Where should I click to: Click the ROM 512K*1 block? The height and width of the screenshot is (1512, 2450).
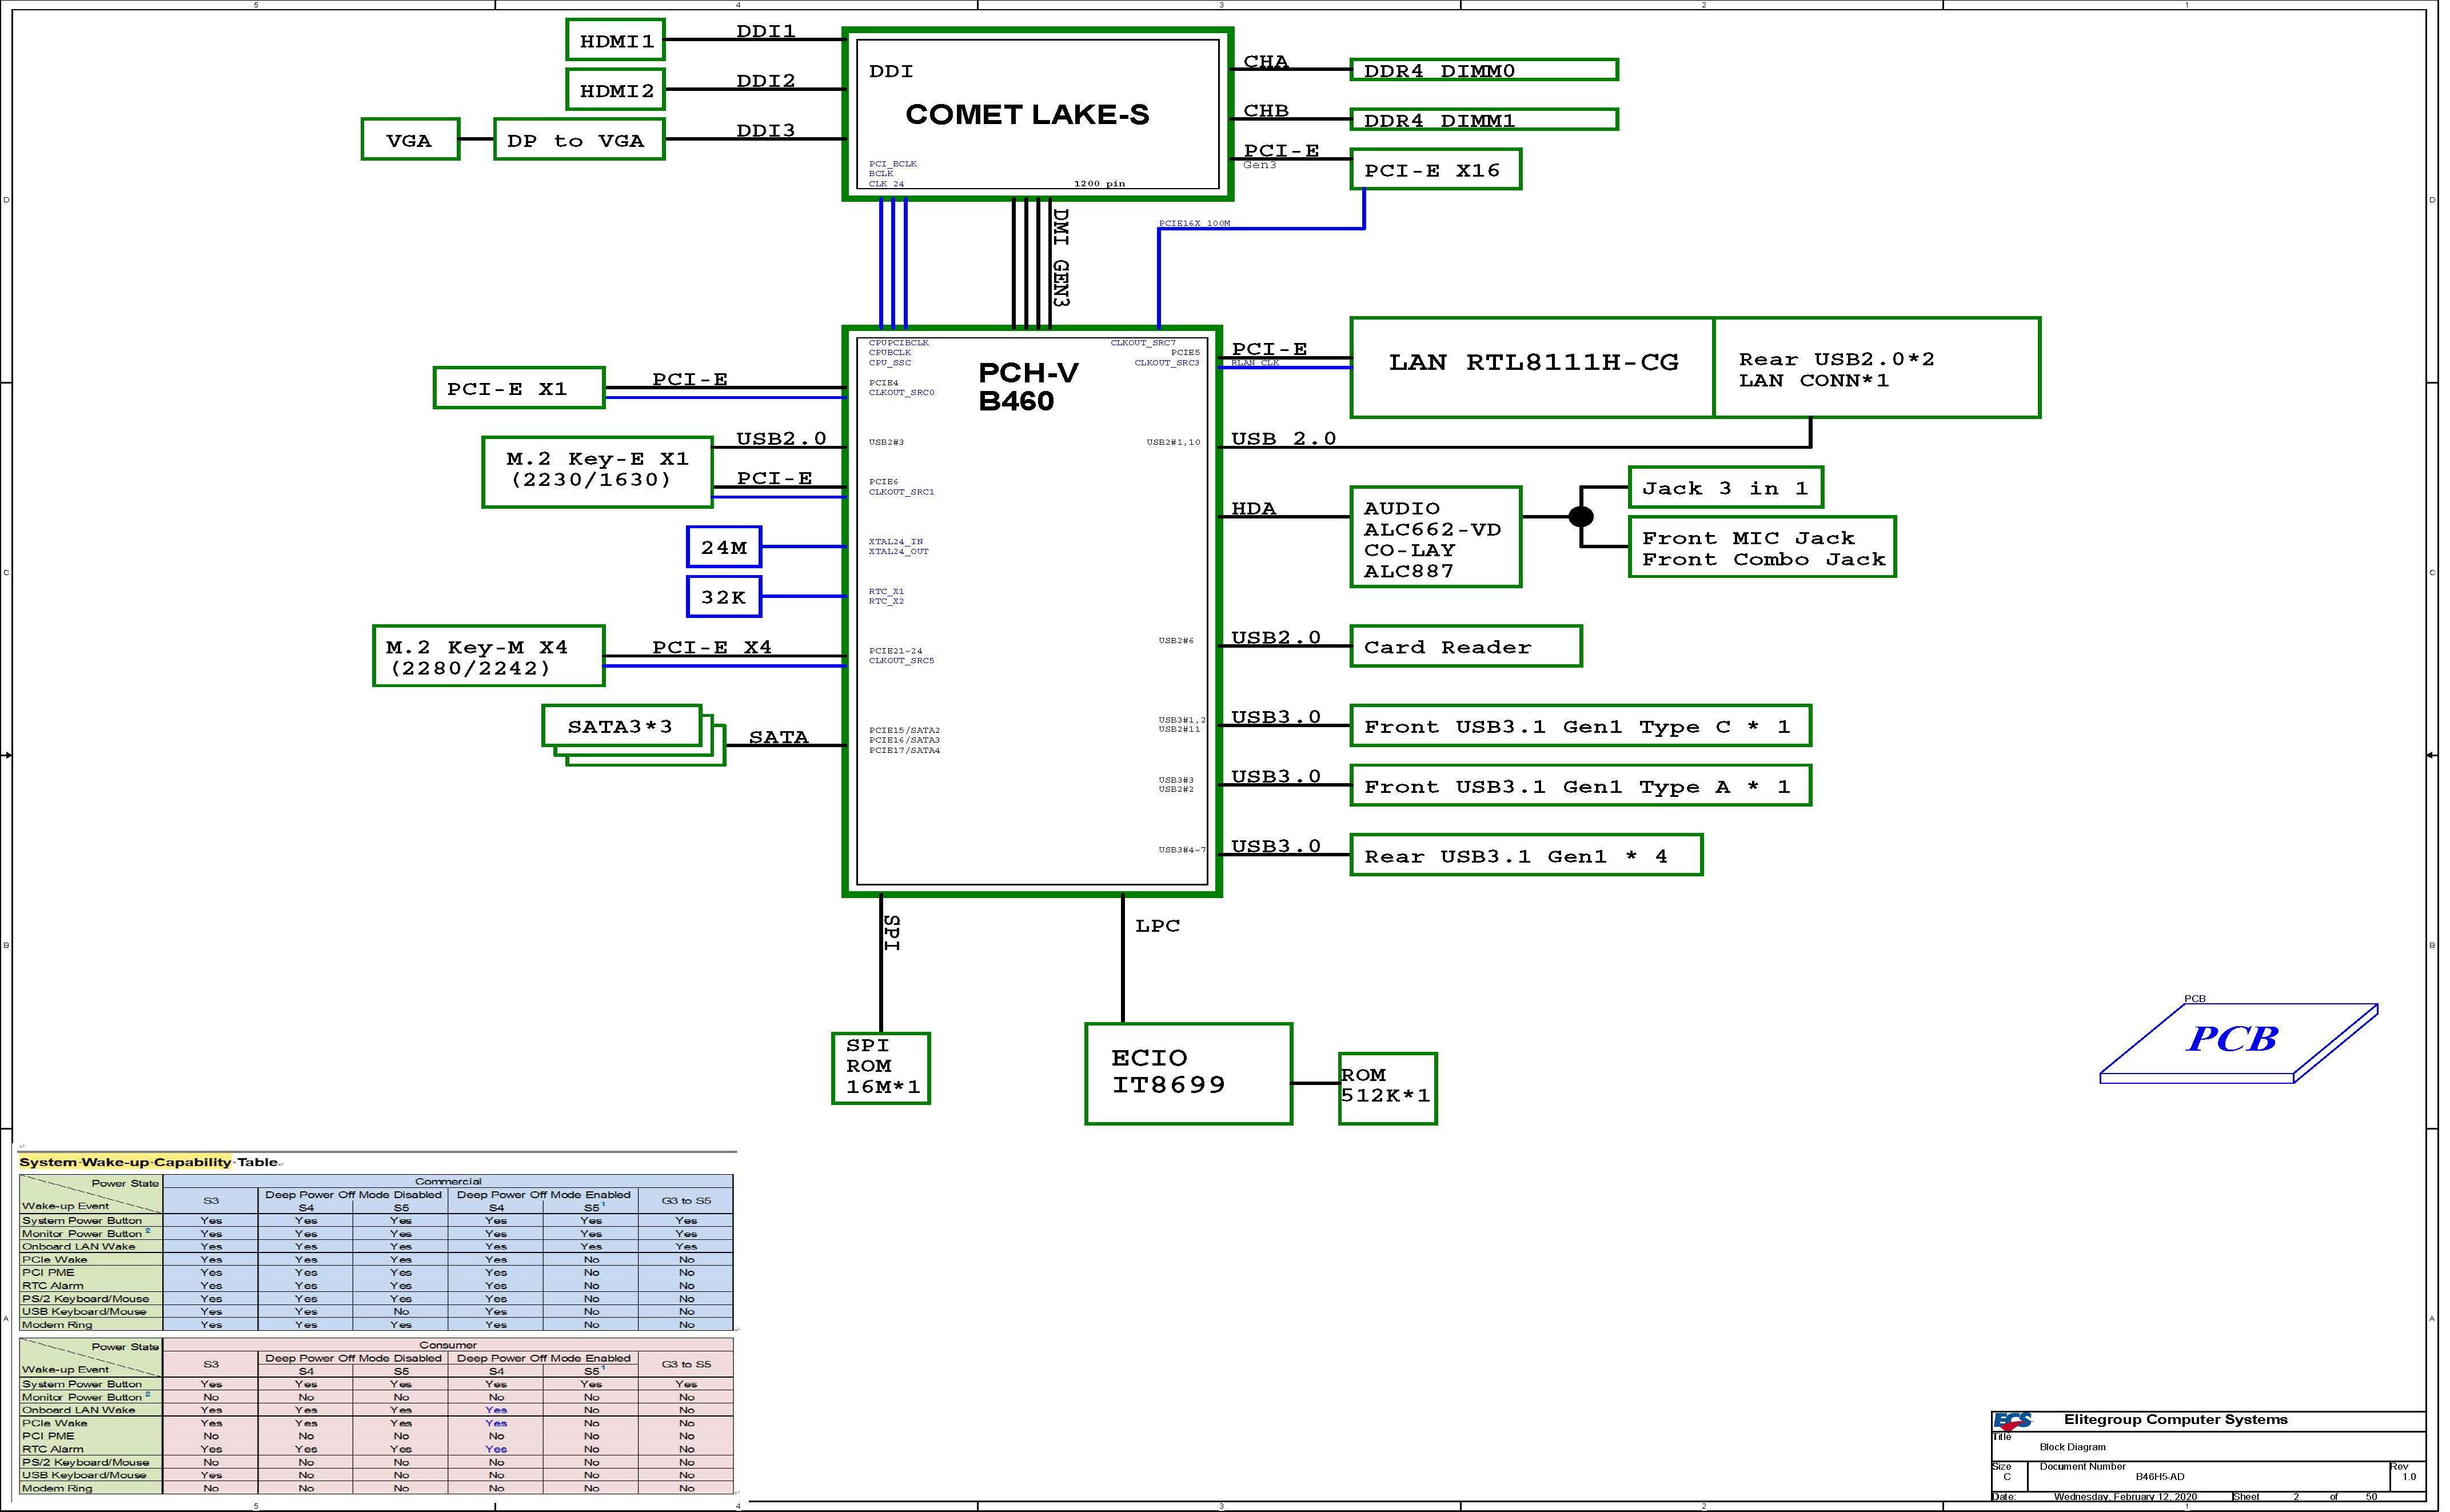[1388, 1088]
